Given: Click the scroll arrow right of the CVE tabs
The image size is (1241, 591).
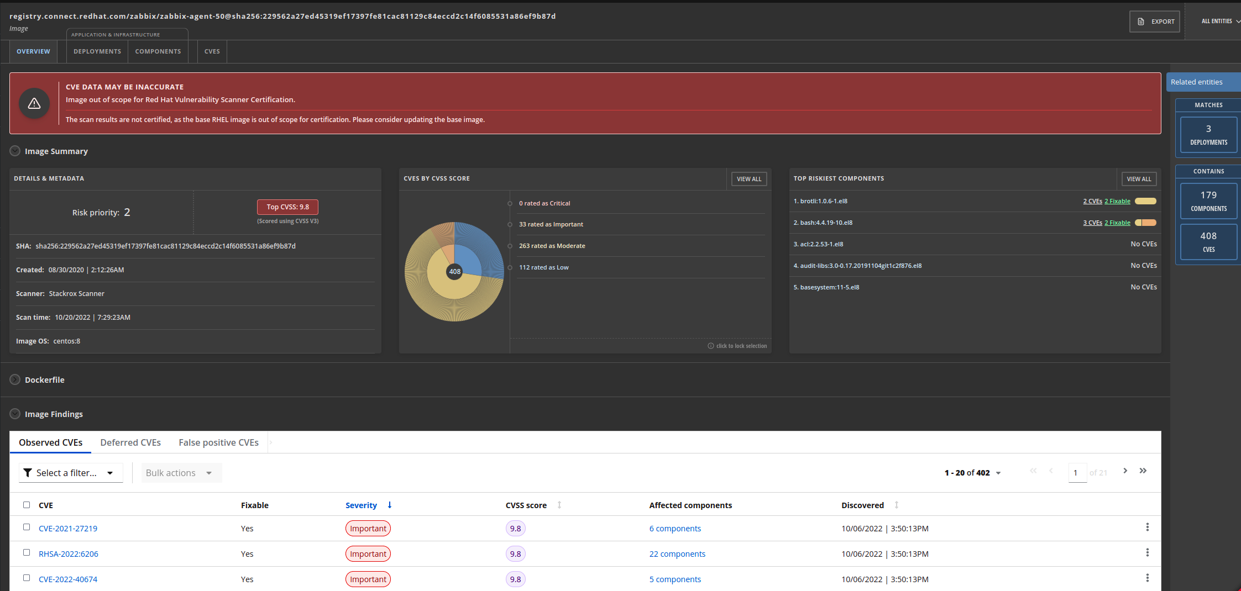Looking at the screenshot, I should 271,442.
